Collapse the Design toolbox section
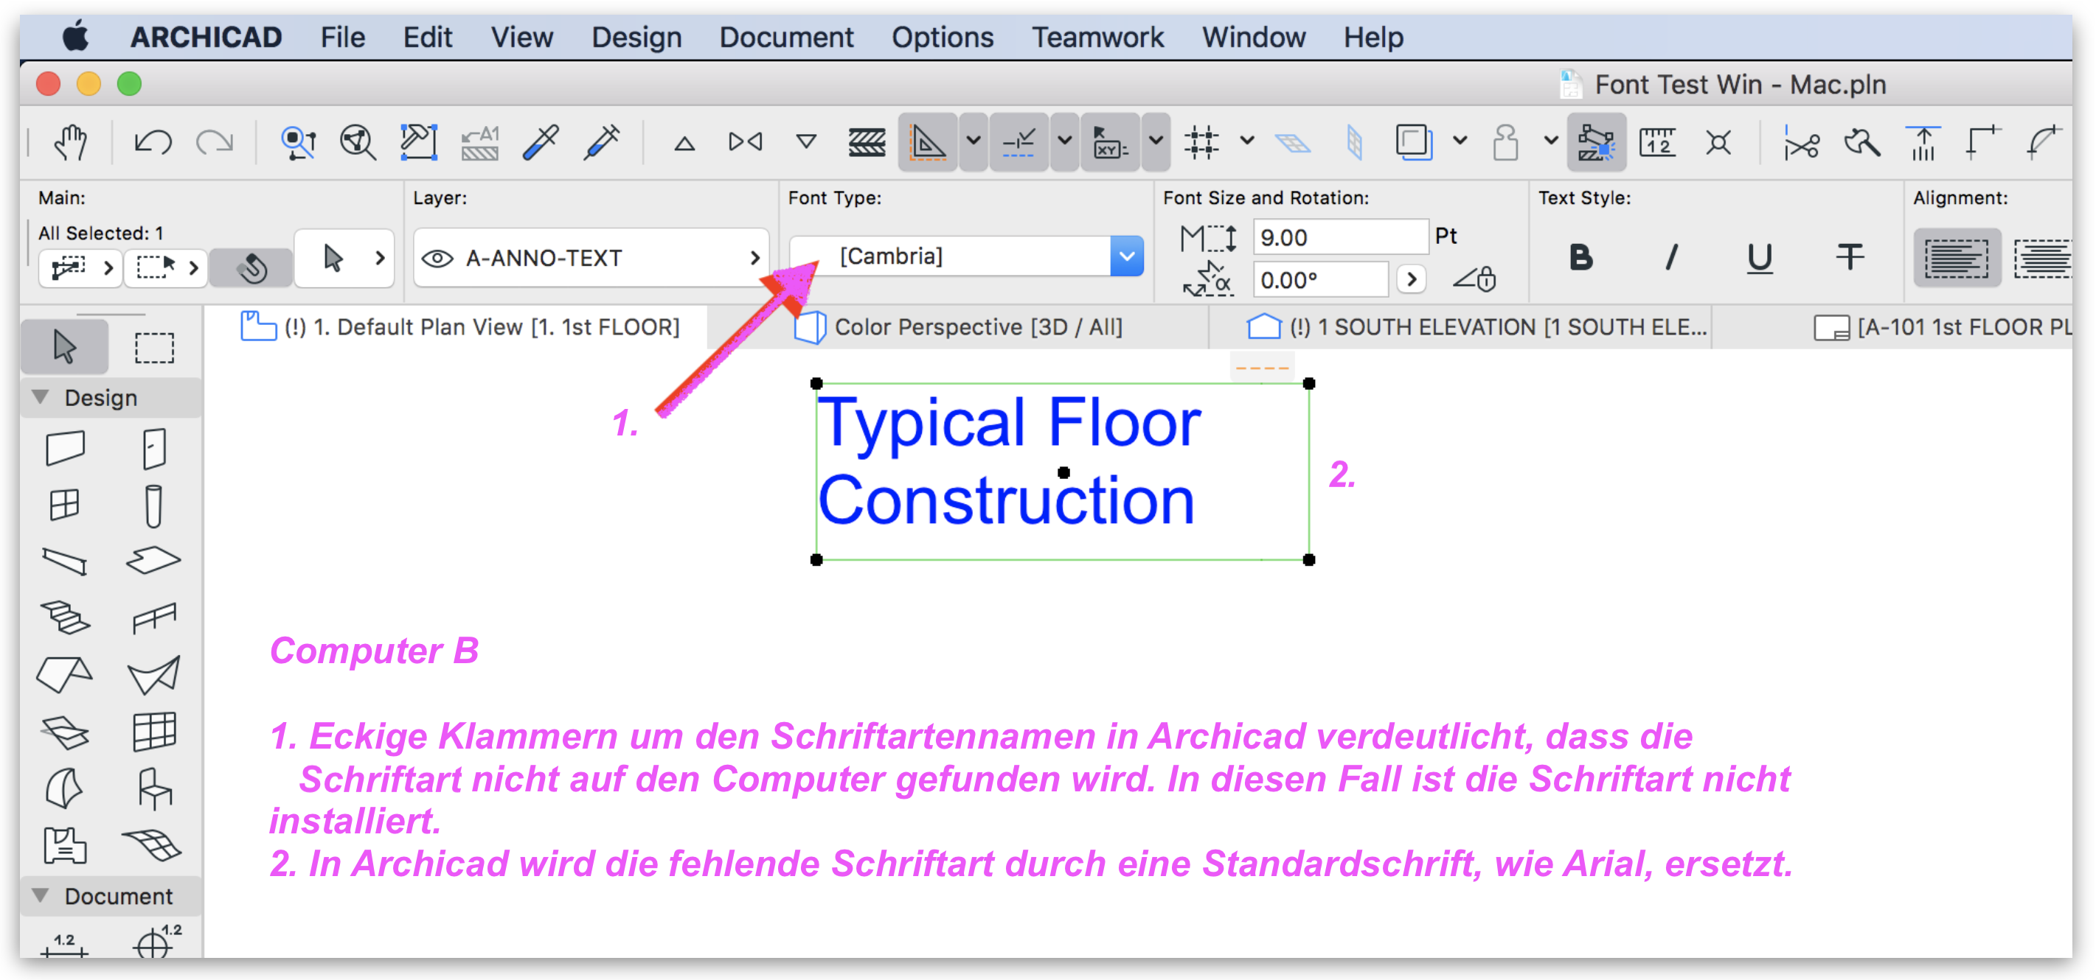 click(x=41, y=397)
